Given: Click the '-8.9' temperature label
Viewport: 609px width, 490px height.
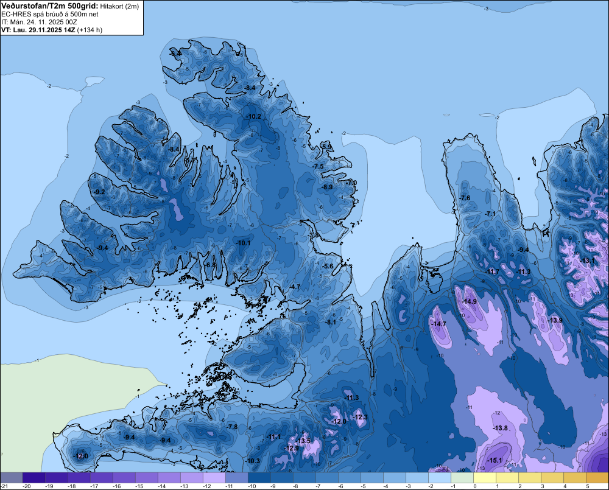Looking at the screenshot, I should [328, 187].
